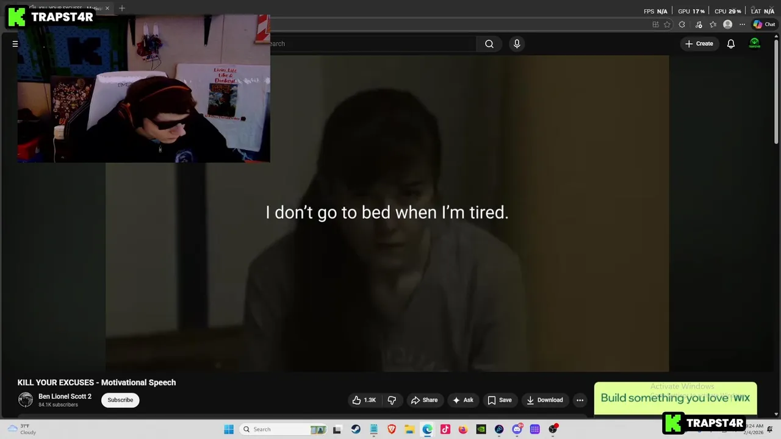Open Edge settings and more menu
The height and width of the screenshot is (439, 781).
pyautogui.click(x=742, y=24)
